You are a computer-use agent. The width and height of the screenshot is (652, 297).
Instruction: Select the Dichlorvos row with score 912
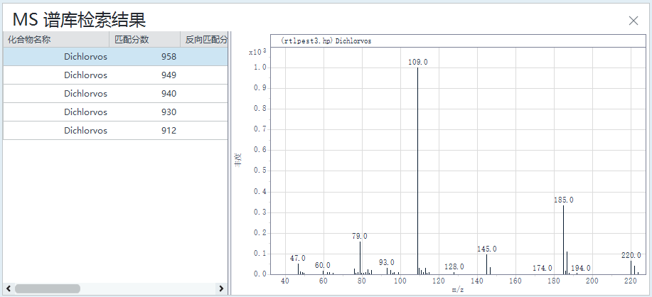pyautogui.click(x=116, y=131)
